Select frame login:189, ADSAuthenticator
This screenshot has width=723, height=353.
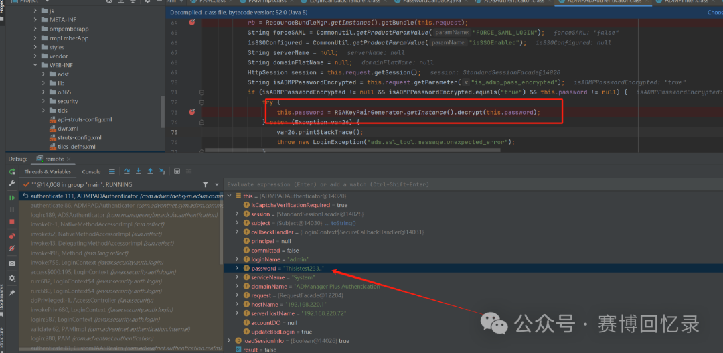(119, 215)
